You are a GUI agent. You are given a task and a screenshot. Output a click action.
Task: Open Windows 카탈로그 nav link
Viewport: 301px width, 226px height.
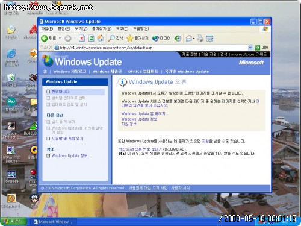(x=70, y=72)
